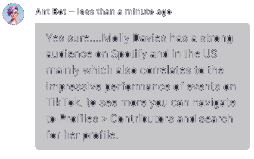Viewport: 254px width, 159px height.
Task: Click the word 'search' in the message
Action: pyautogui.click(x=216, y=119)
